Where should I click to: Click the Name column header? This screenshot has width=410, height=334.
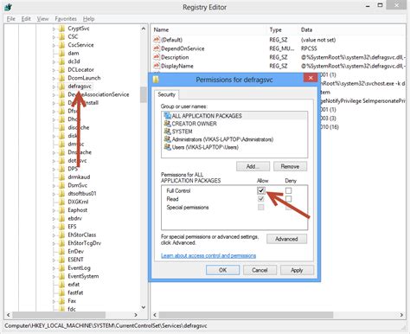pos(161,29)
